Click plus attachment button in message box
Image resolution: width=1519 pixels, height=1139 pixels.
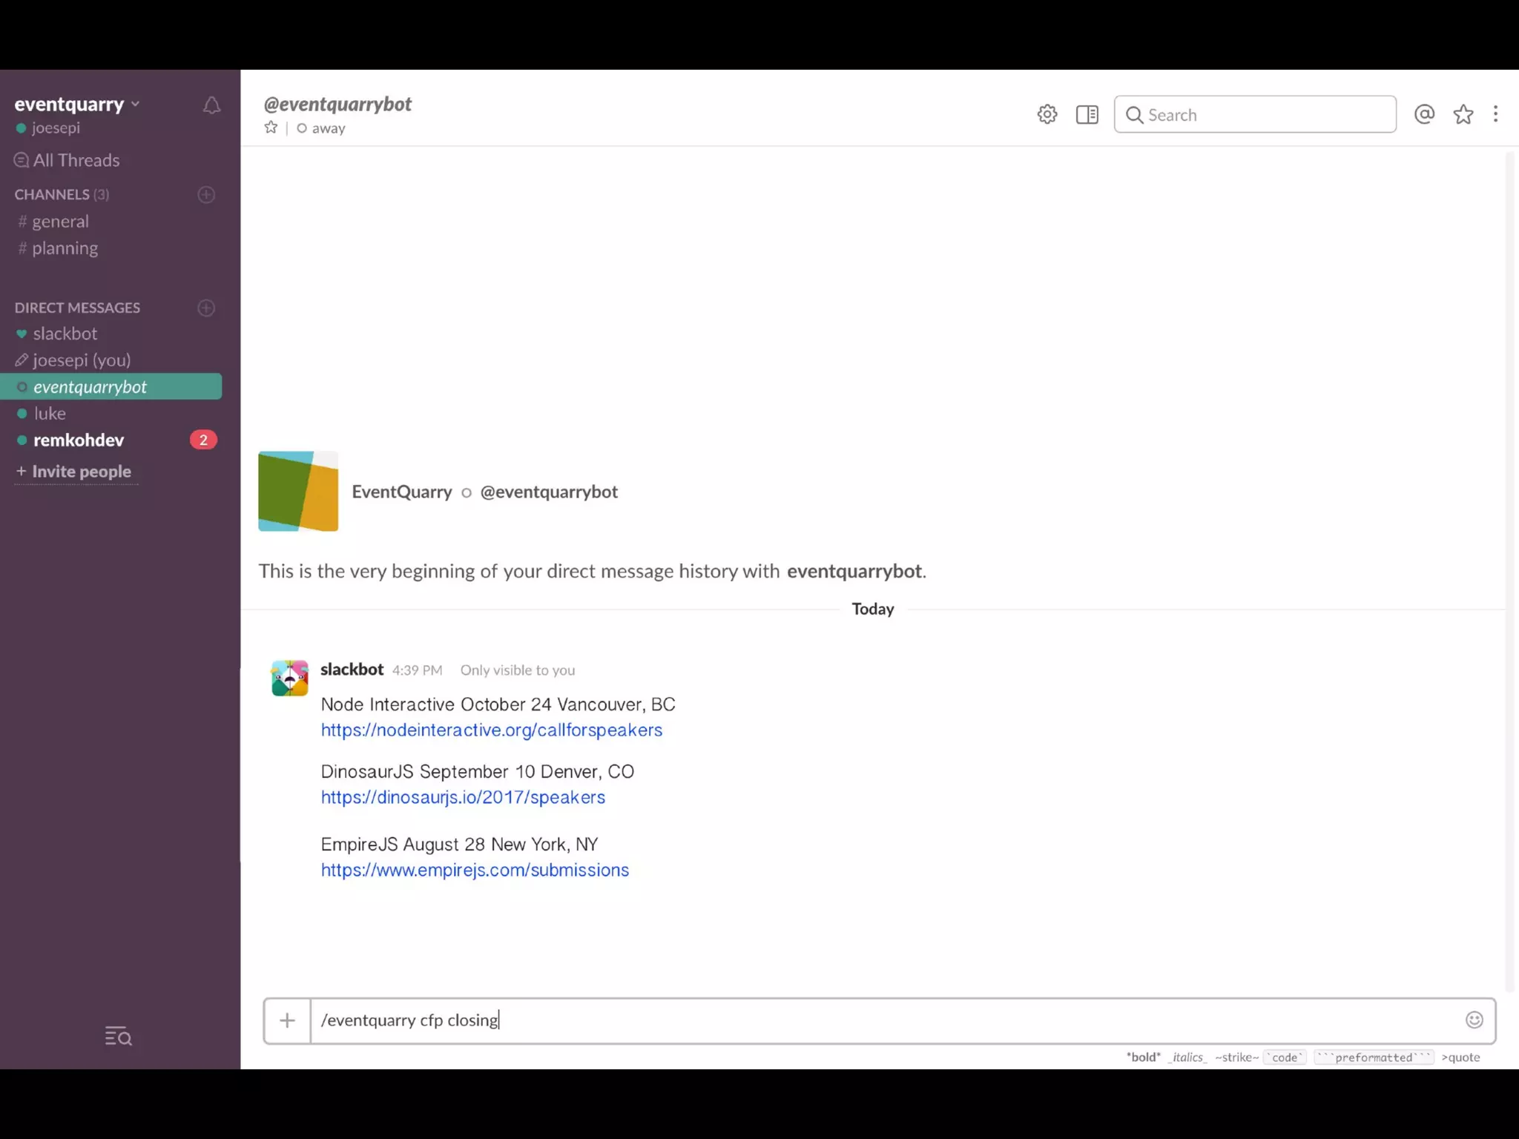click(288, 1020)
